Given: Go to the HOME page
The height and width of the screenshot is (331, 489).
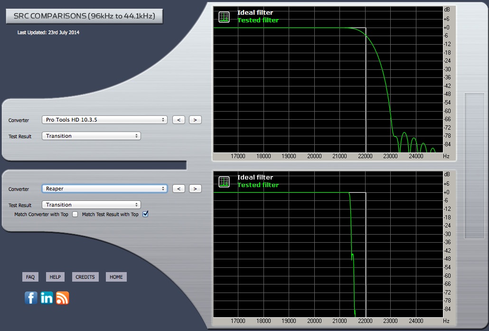Looking at the screenshot, I should tap(116, 277).
